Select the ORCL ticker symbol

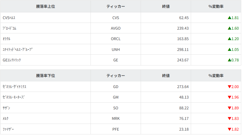[116, 39]
